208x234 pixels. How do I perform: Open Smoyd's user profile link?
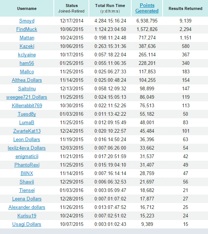(27, 21)
